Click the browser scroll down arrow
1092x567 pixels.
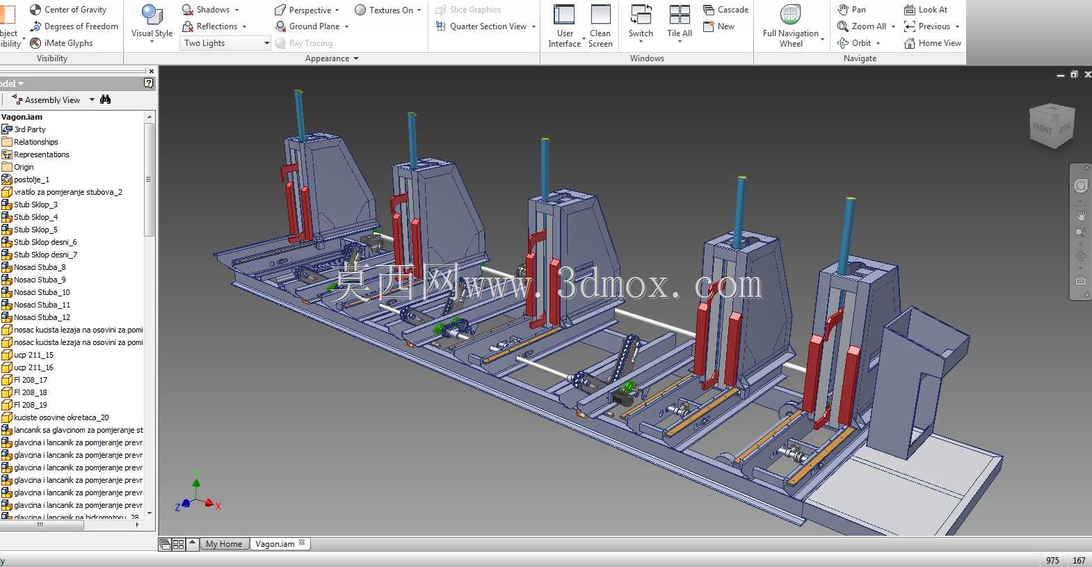pyautogui.click(x=149, y=513)
